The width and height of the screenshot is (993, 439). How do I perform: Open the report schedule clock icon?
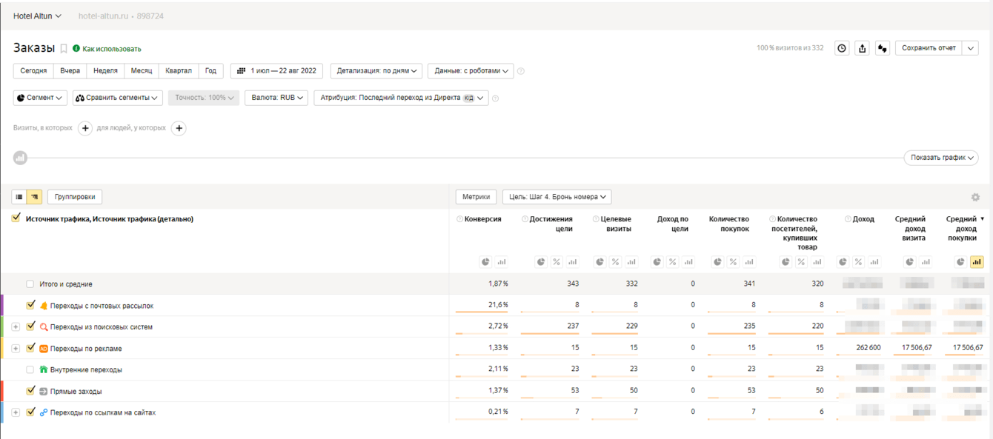[x=842, y=48]
